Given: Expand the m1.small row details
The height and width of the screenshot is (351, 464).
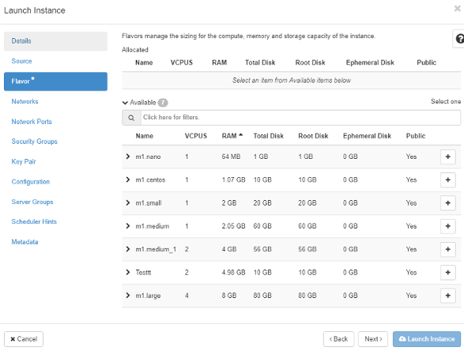Looking at the screenshot, I should tap(128, 202).
